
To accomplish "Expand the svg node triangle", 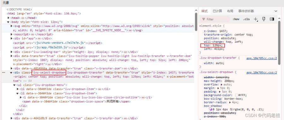I will (x=12, y=26).
